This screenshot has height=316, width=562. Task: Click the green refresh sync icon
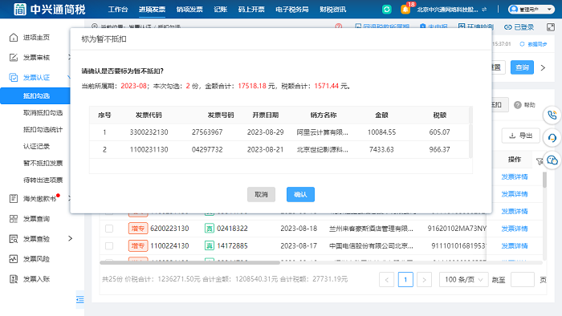click(386, 10)
